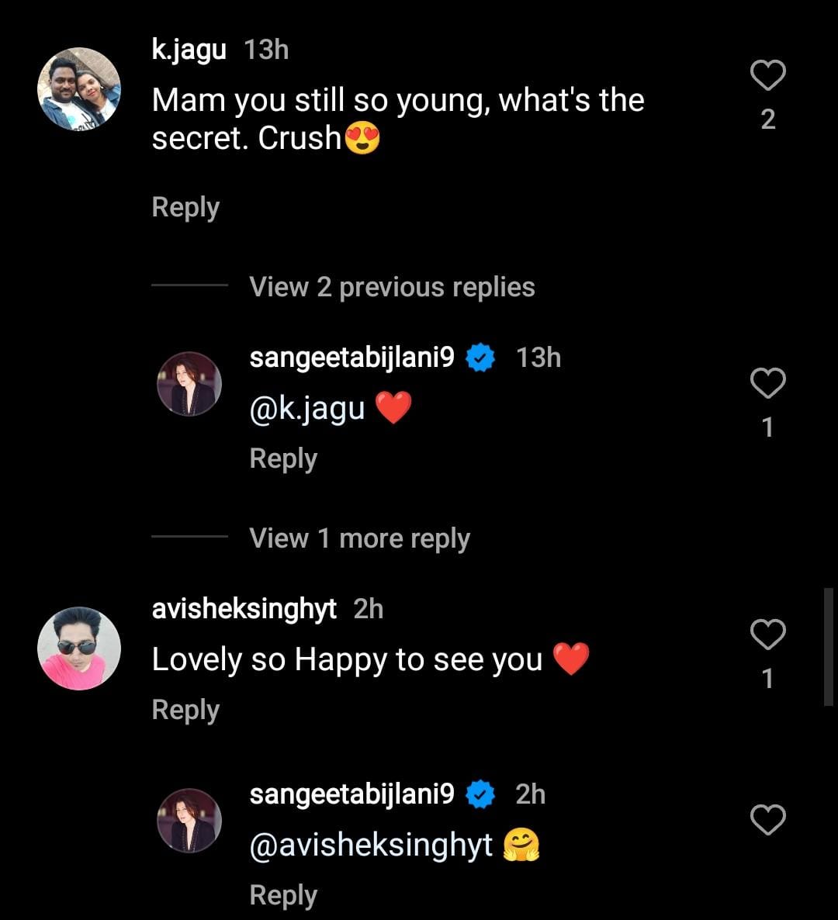The width and height of the screenshot is (838, 920).
Task: Reply to sangeetabijlani9's heart reply
Action: point(283,458)
